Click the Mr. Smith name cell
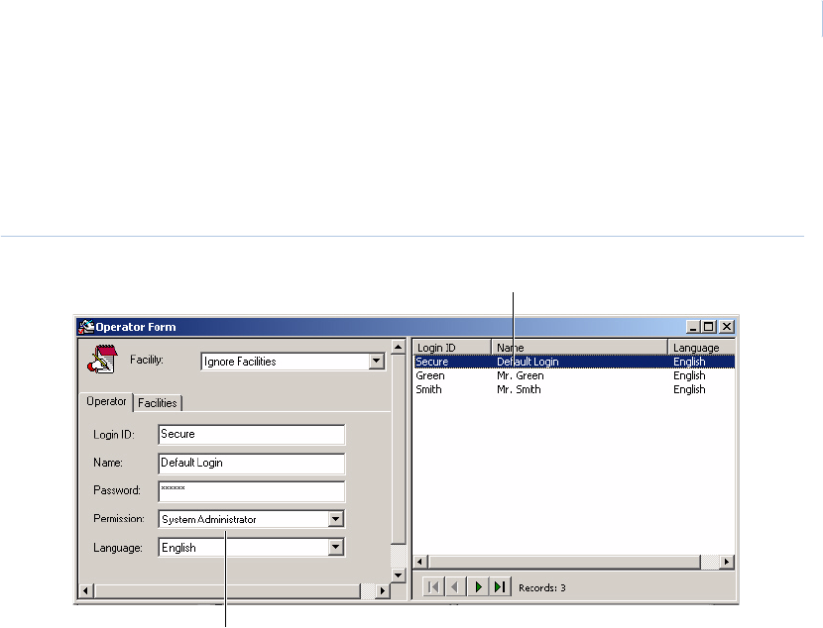823x628 pixels. pos(519,389)
